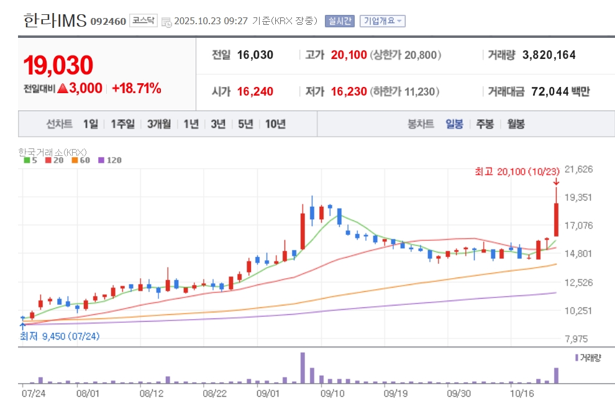The image size is (615, 416).
Task: Click the red arrow under 최고 20,100 label
Action: [x=556, y=181]
